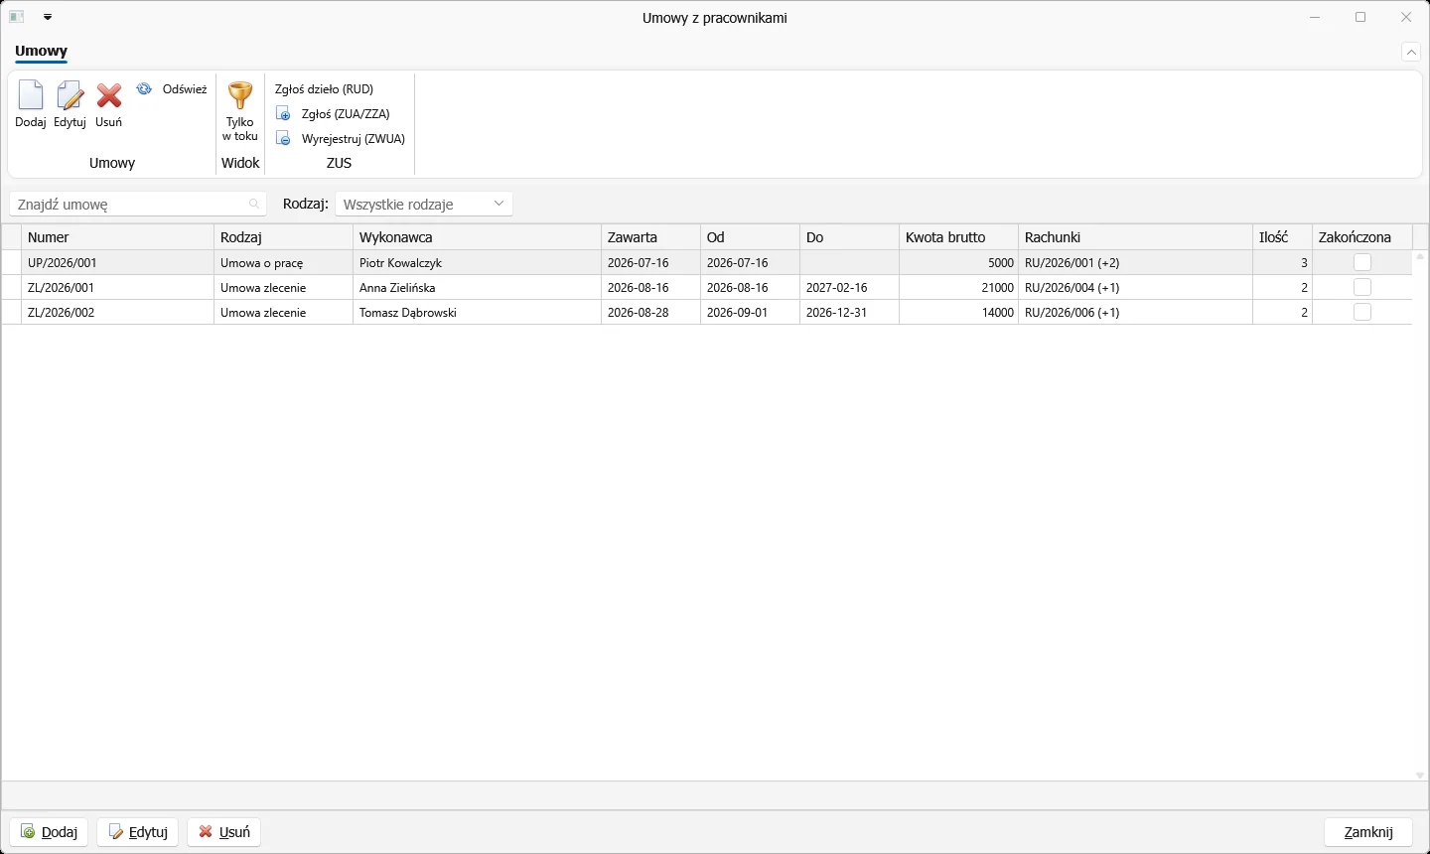This screenshot has height=854, width=1430.
Task: Sort by the Wykonawca column header
Action: [477, 237]
